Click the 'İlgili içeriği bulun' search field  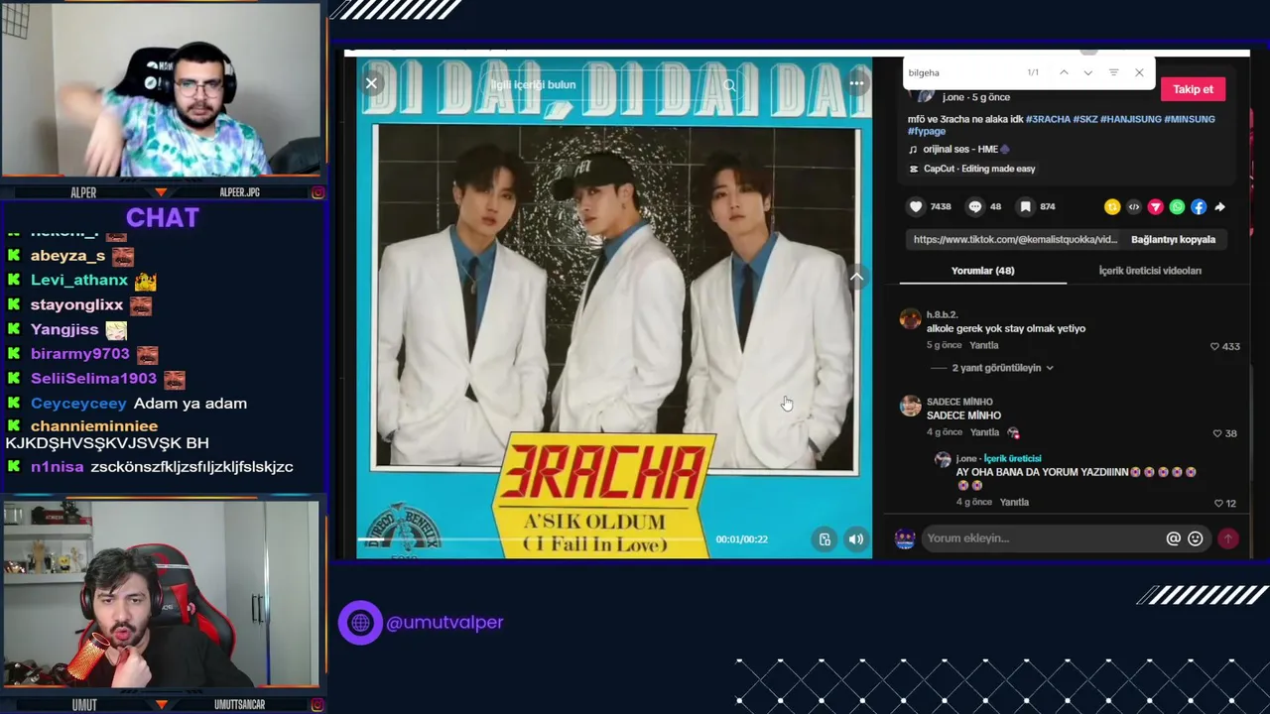click(610, 85)
